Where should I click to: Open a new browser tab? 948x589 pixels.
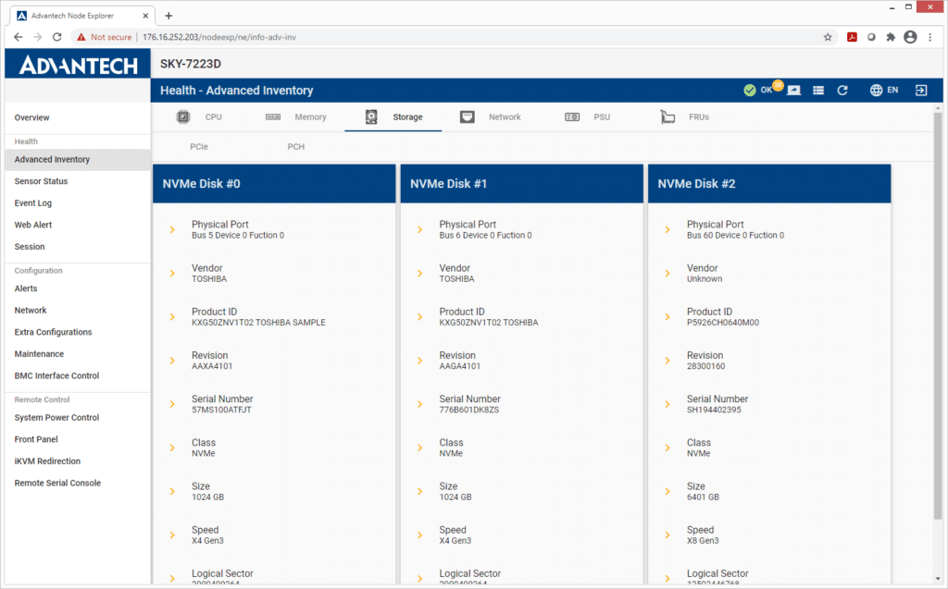[x=168, y=16]
